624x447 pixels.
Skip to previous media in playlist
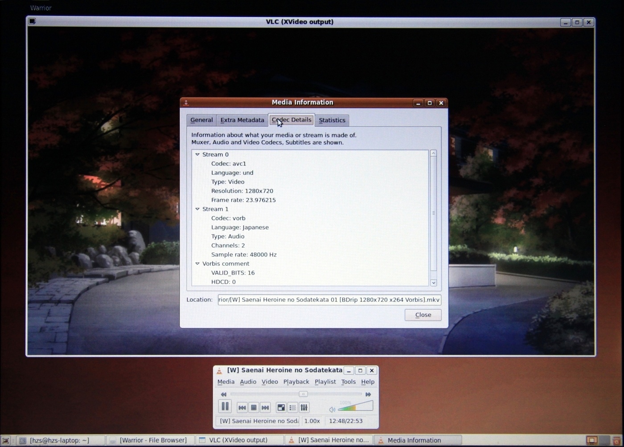tap(242, 407)
